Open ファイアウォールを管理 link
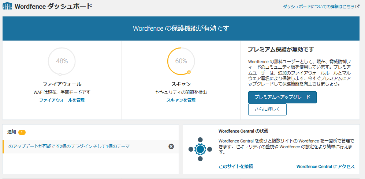The image size is (365, 179). point(62,100)
